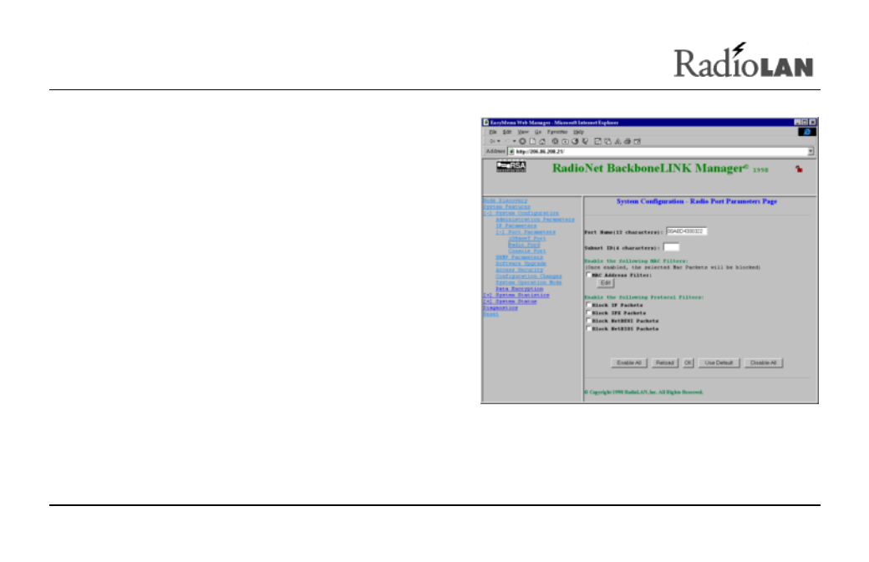
Task: Click the Reload button
Action: click(x=664, y=362)
